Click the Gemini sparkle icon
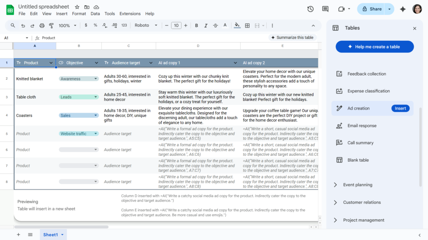 click(x=403, y=9)
